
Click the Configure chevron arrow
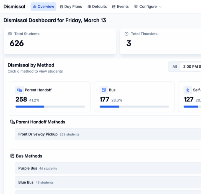(x=160, y=7)
